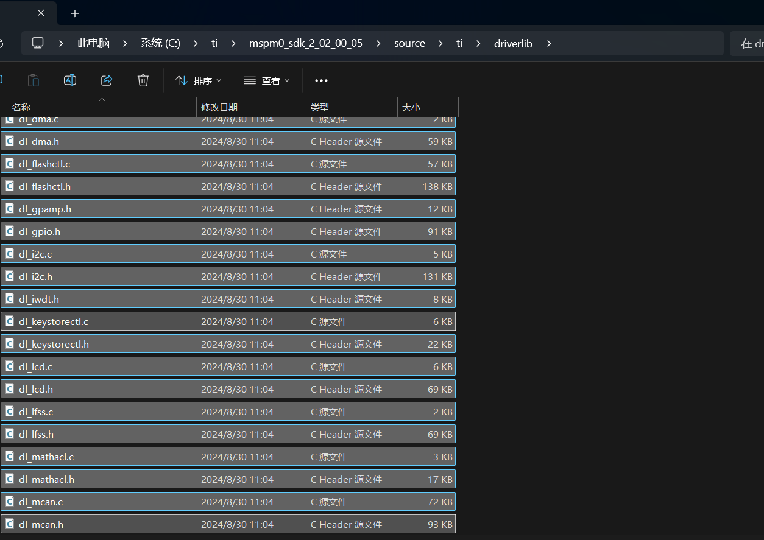Click the PC monitor icon in address bar
Screen dimensions: 764x540
coord(38,43)
